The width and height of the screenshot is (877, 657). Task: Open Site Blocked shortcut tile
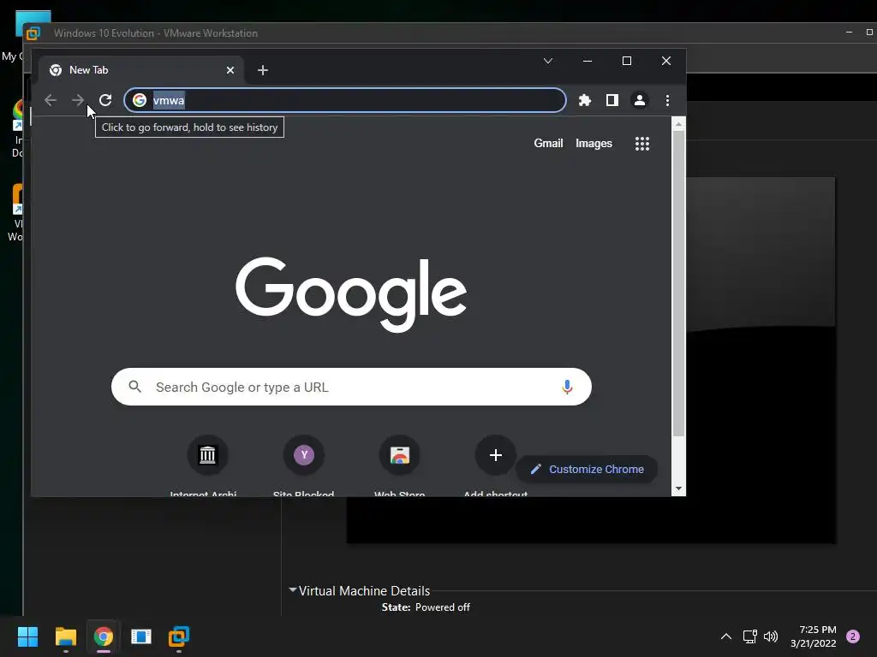click(304, 455)
